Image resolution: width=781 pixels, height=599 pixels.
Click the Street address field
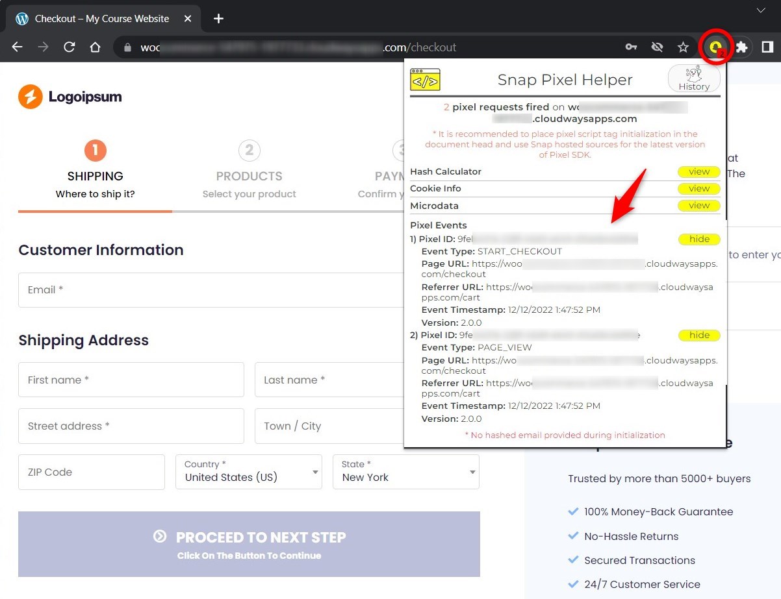click(131, 426)
